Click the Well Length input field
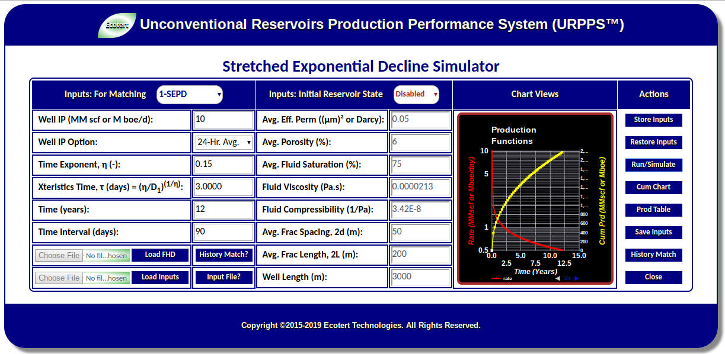Screen dimensions: 725x354 [420, 277]
